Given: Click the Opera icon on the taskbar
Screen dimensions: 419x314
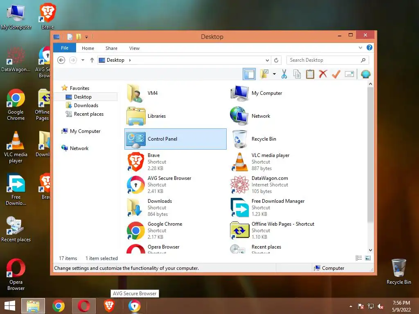Looking at the screenshot, I should click(83, 306).
